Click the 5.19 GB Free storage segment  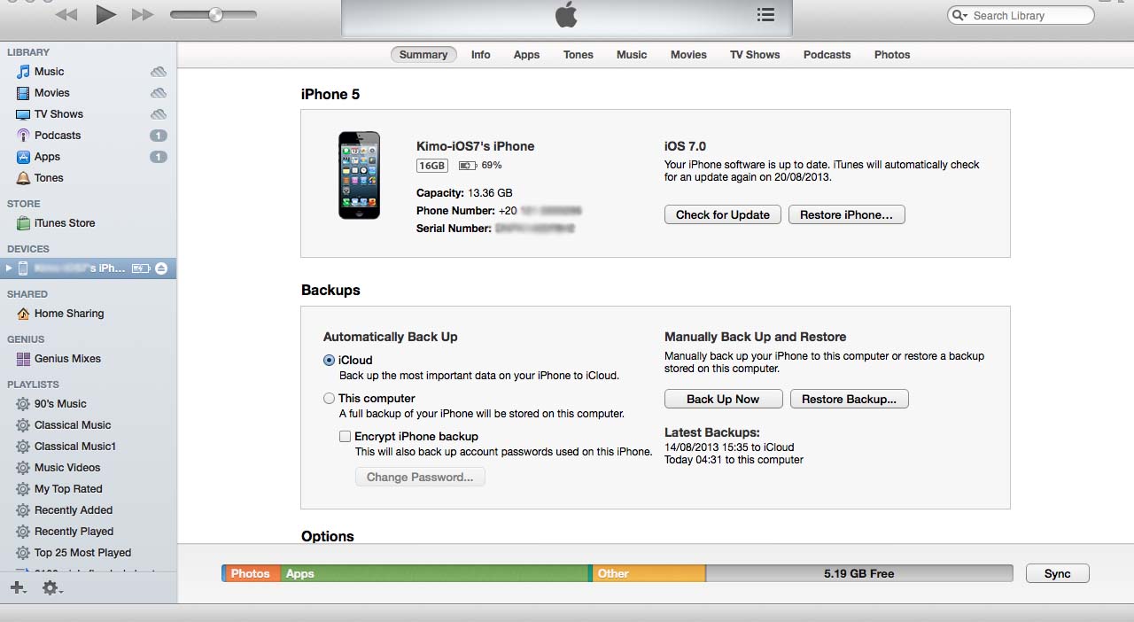click(858, 574)
